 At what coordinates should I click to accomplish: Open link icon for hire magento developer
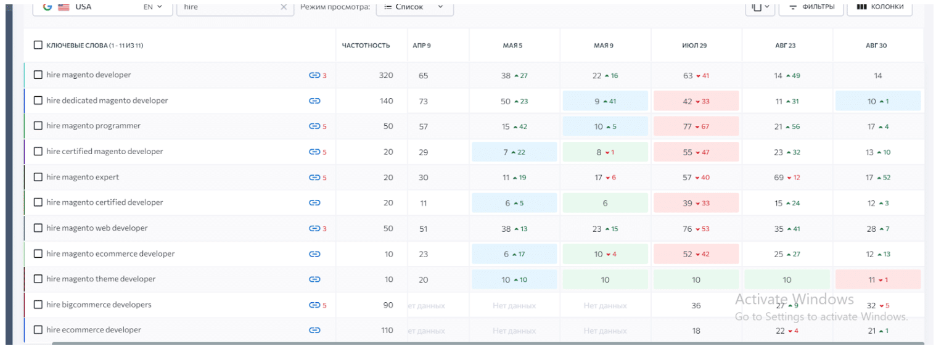pos(314,75)
